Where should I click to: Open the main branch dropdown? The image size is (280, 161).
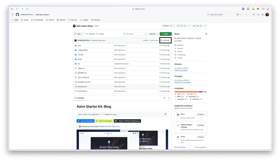pos(79,34)
